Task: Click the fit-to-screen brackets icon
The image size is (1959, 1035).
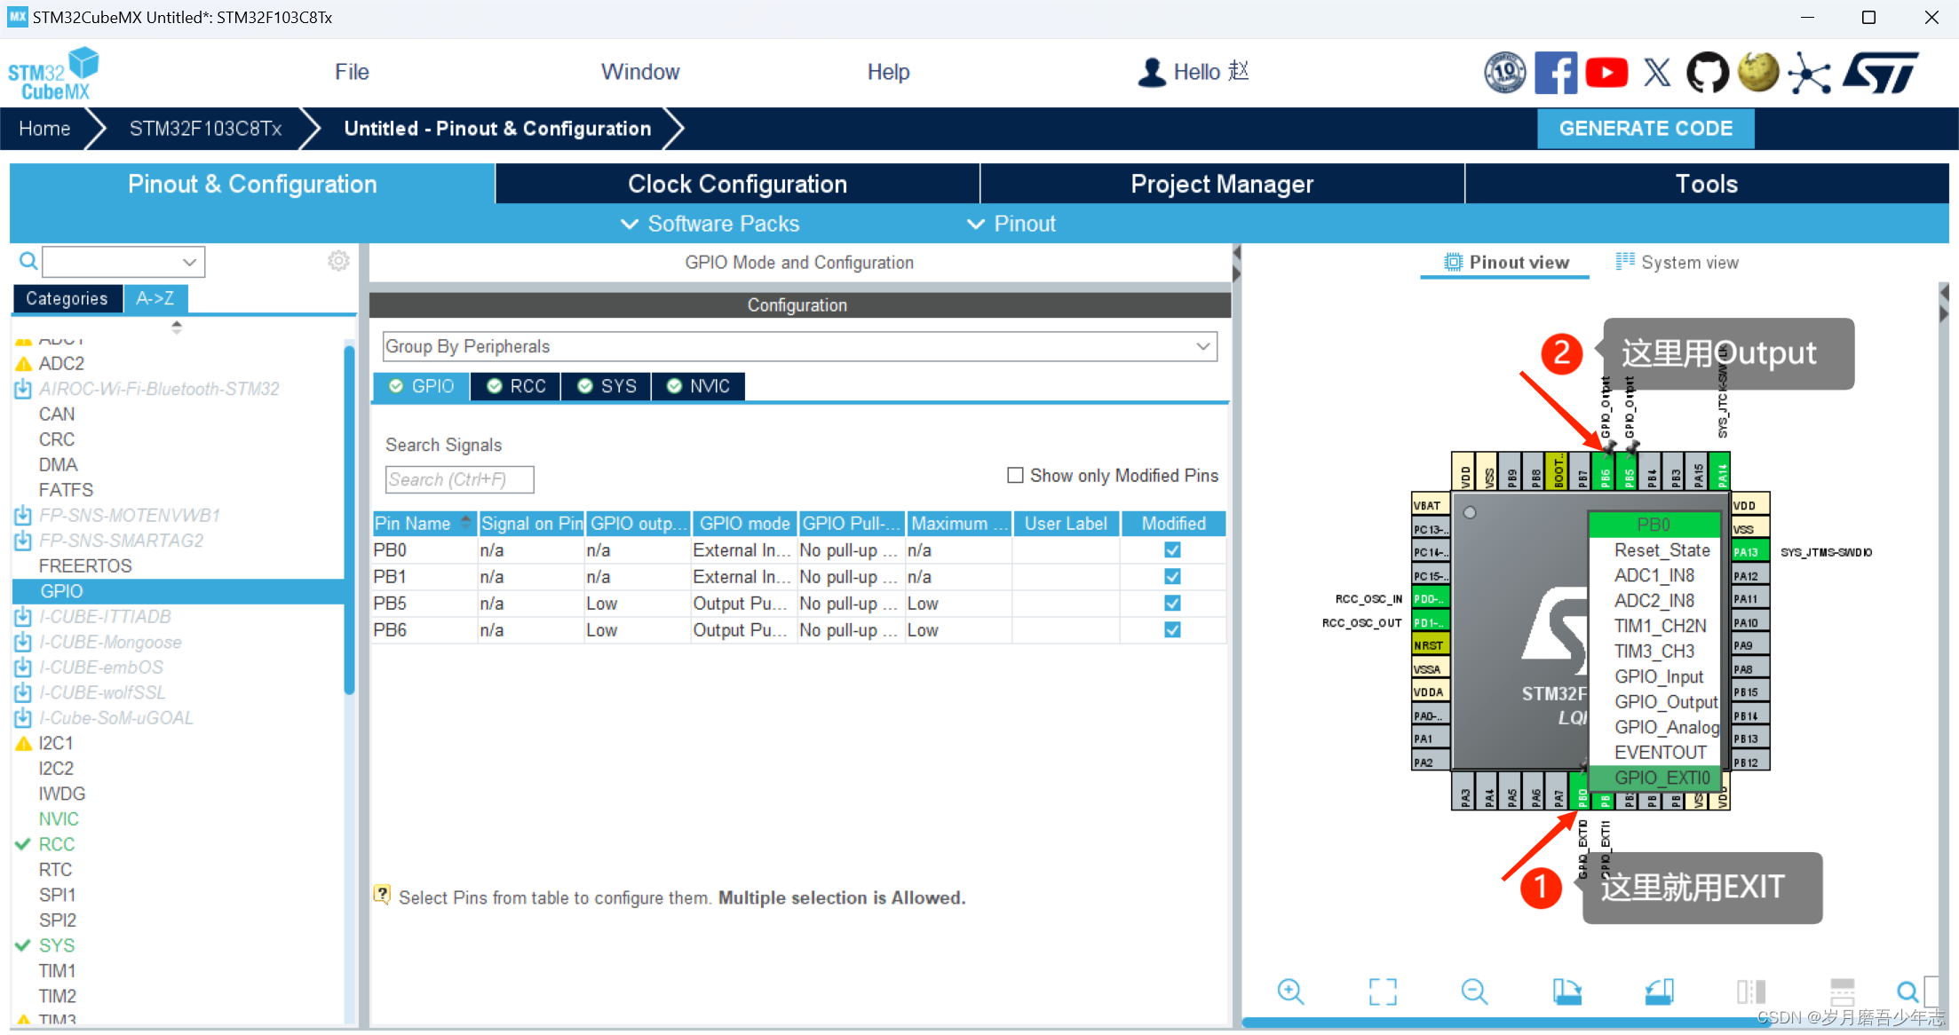Action: click(x=1383, y=992)
